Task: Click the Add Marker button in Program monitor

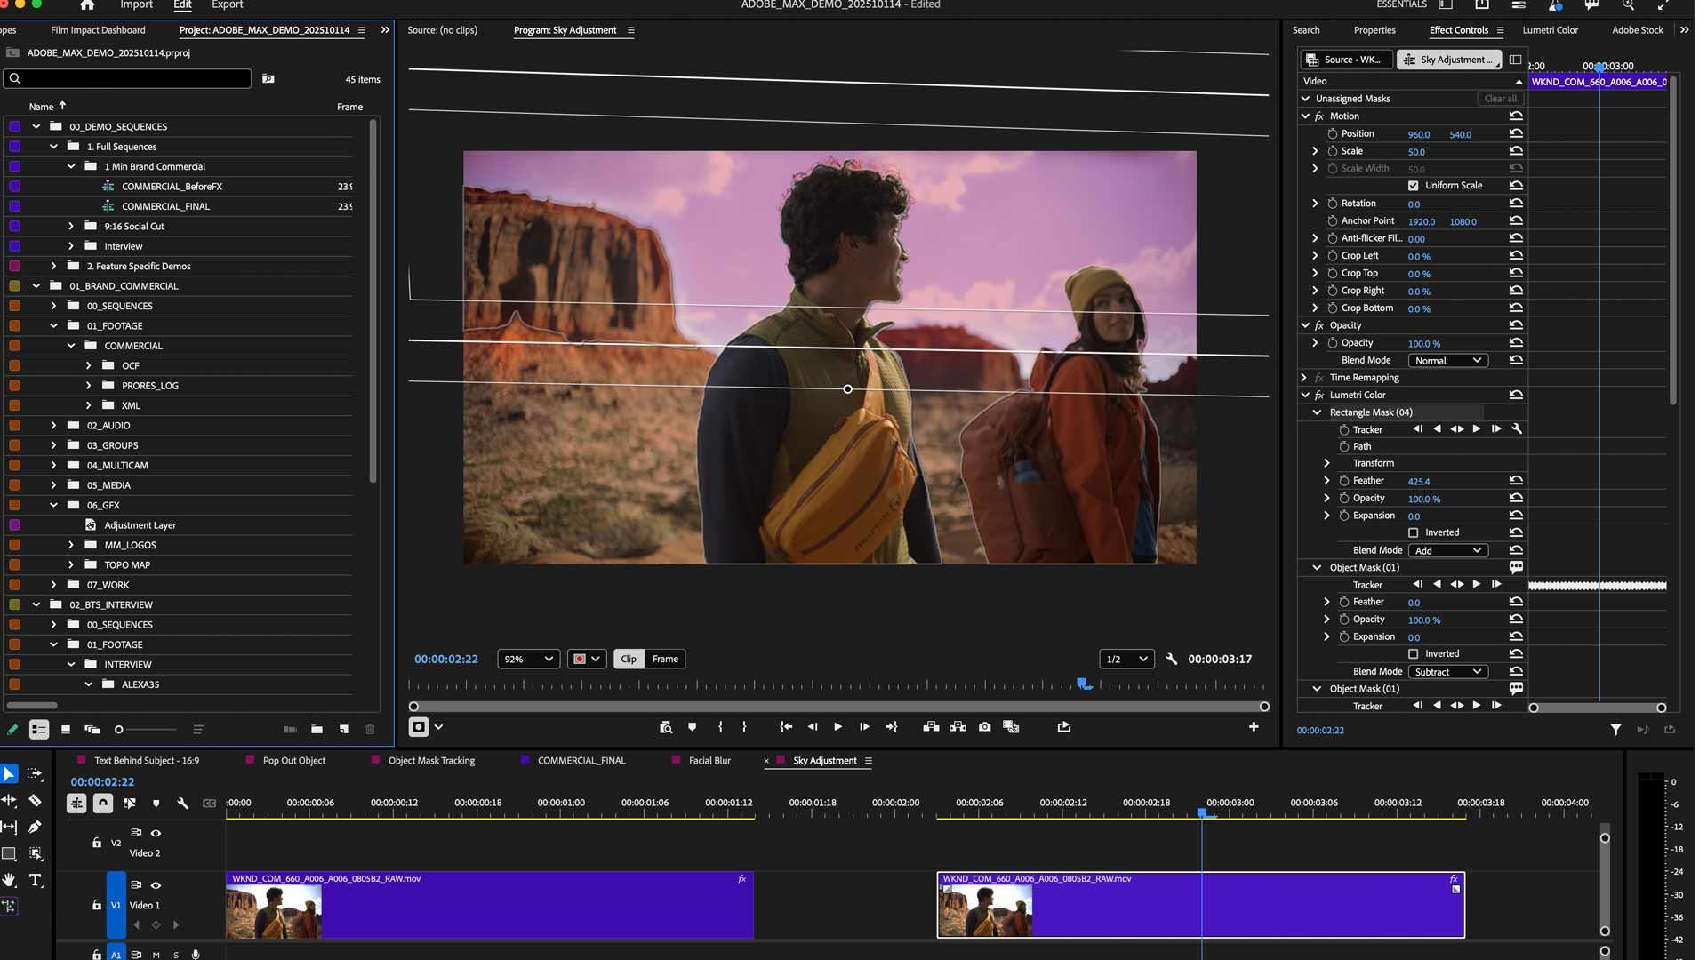Action: 692,727
